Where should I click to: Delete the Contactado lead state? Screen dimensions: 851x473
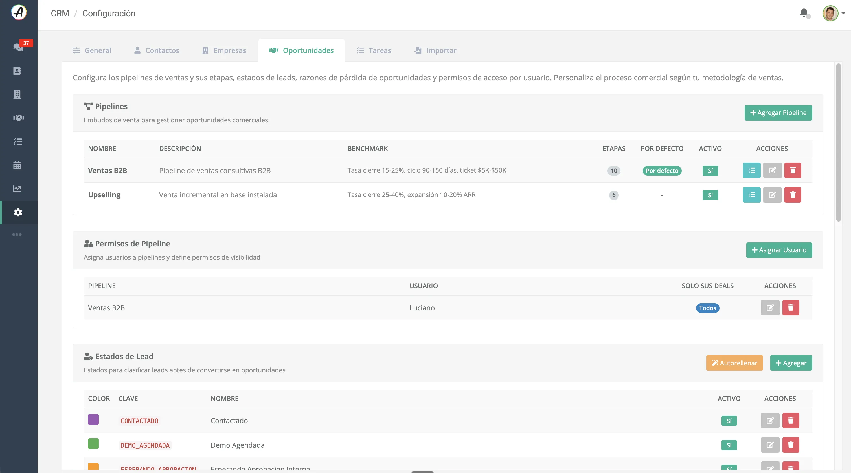[x=791, y=421]
